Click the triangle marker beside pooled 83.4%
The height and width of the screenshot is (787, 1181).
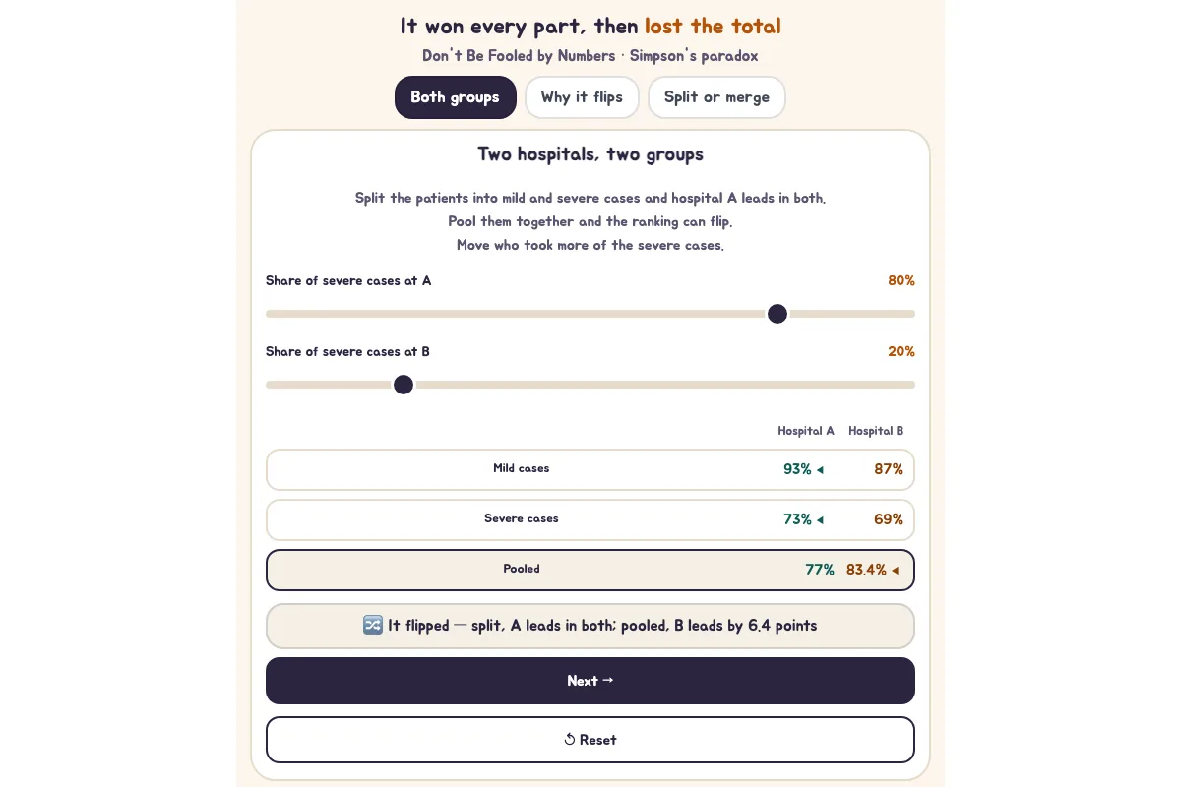pyautogui.click(x=895, y=571)
